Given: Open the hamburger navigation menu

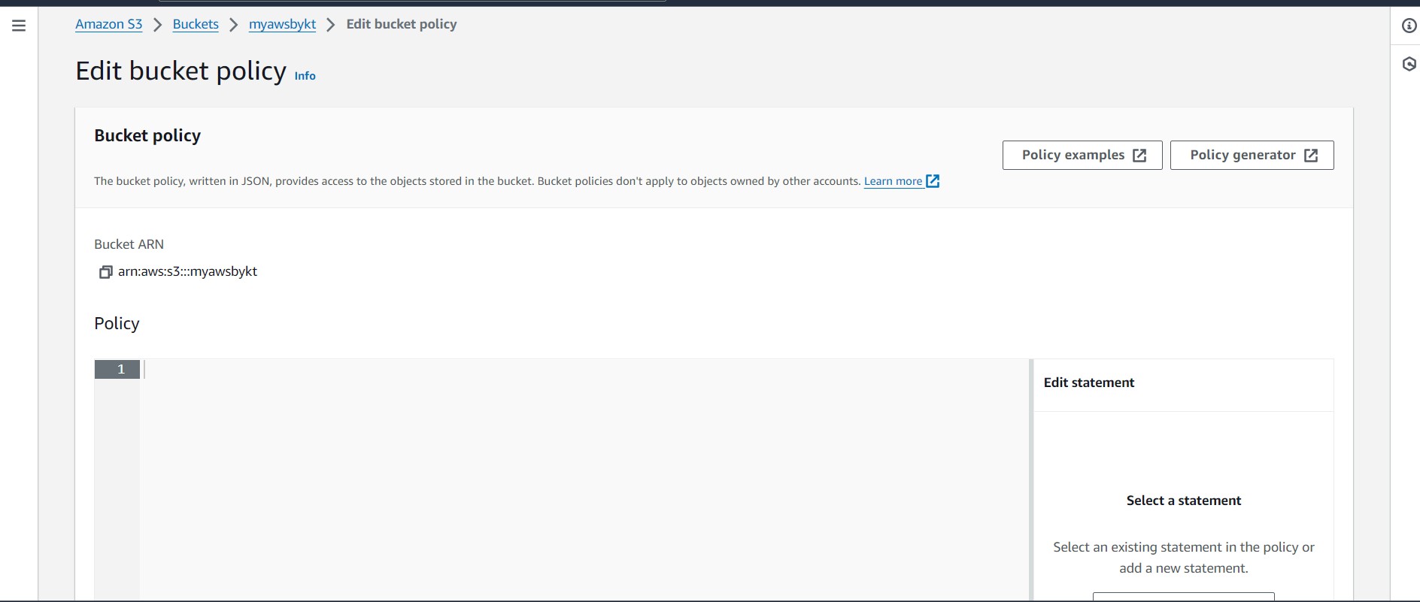Looking at the screenshot, I should pos(19,26).
